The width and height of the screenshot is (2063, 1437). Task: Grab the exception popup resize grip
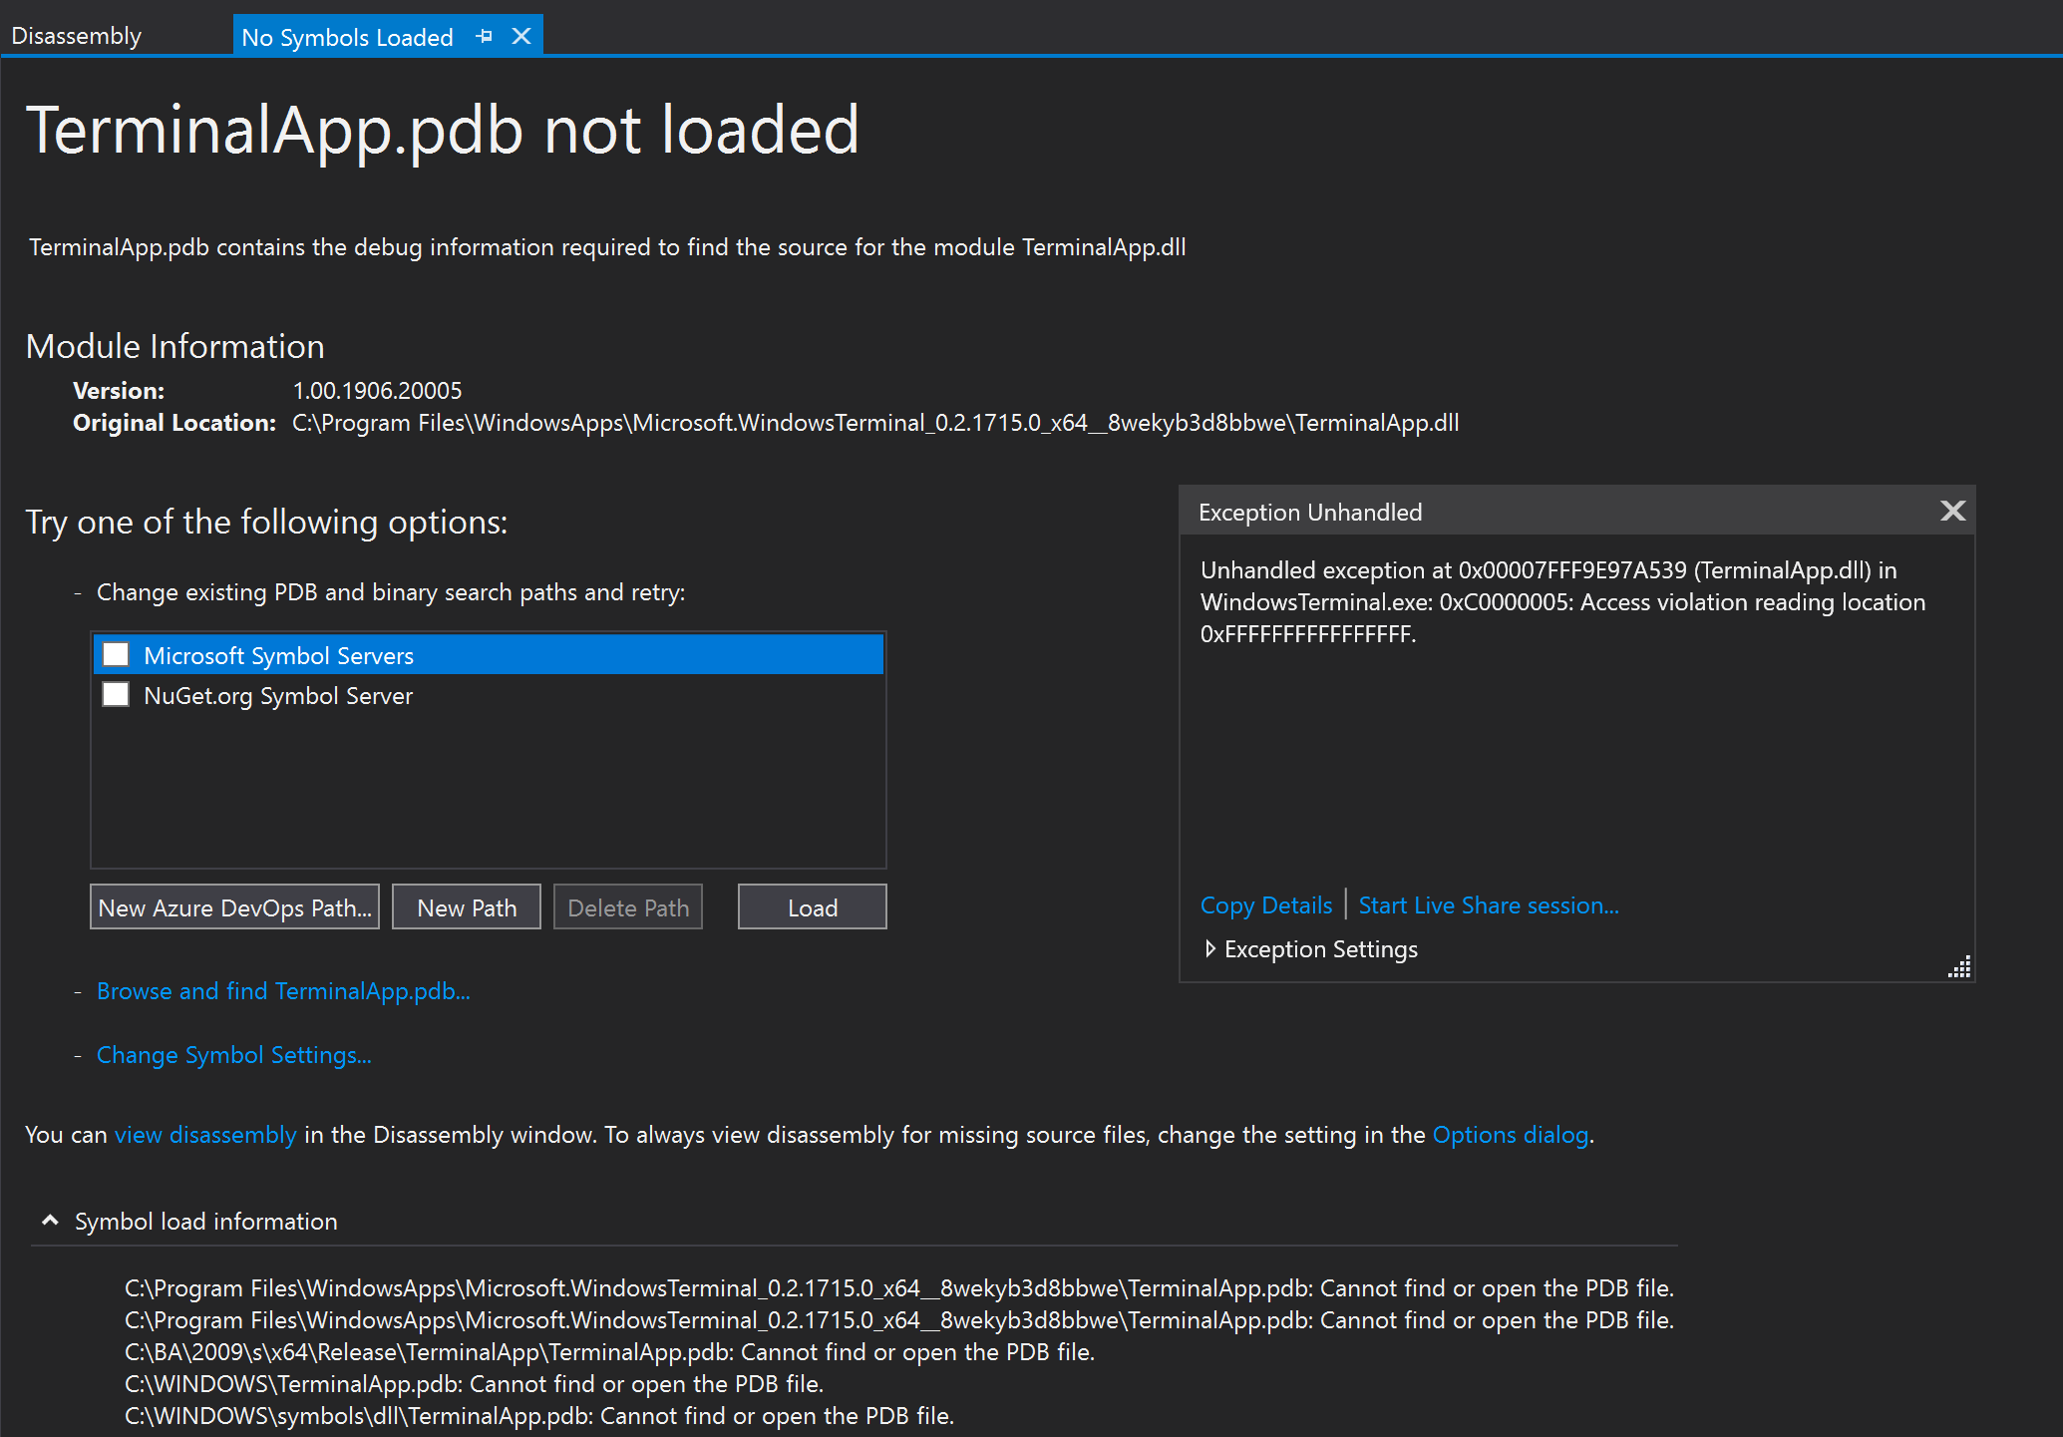tap(1960, 967)
